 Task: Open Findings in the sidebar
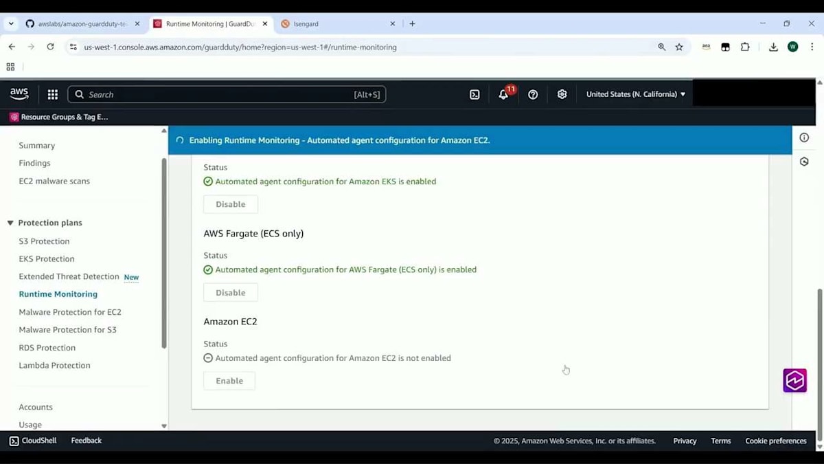(x=34, y=163)
